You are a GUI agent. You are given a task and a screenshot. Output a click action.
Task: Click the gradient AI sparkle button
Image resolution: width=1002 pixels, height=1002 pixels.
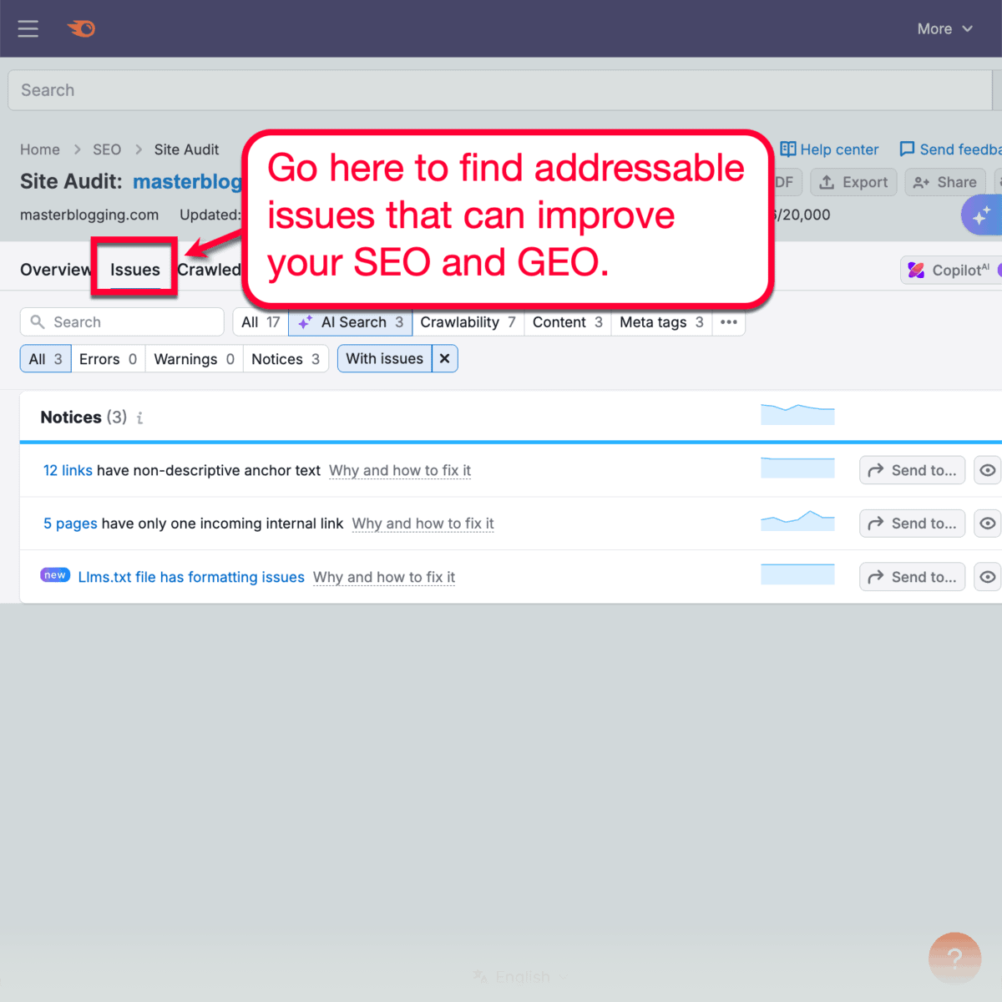[984, 215]
